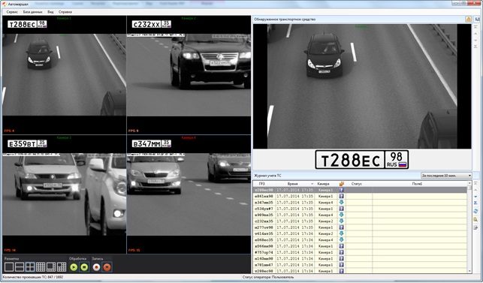The image size is (483, 283).
Task: Click the magnifier search icon beside the journal
Action: (476, 219)
